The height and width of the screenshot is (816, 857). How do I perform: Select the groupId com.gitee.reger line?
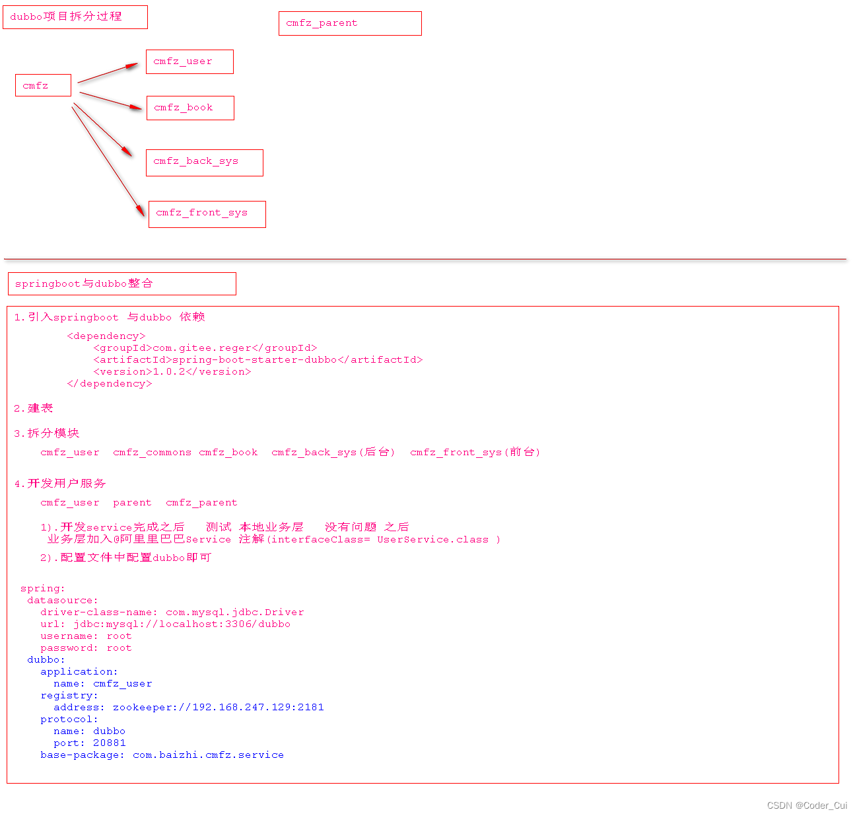coord(205,348)
